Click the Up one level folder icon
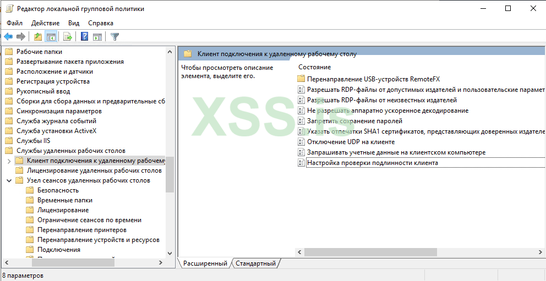The image size is (546, 281). click(38, 36)
